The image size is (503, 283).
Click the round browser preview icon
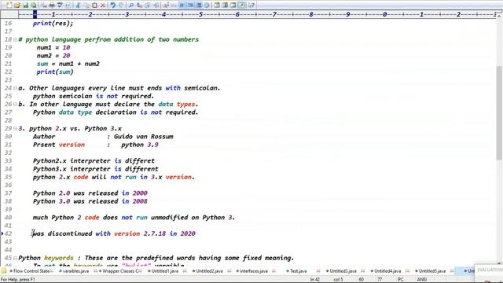pos(207,6)
